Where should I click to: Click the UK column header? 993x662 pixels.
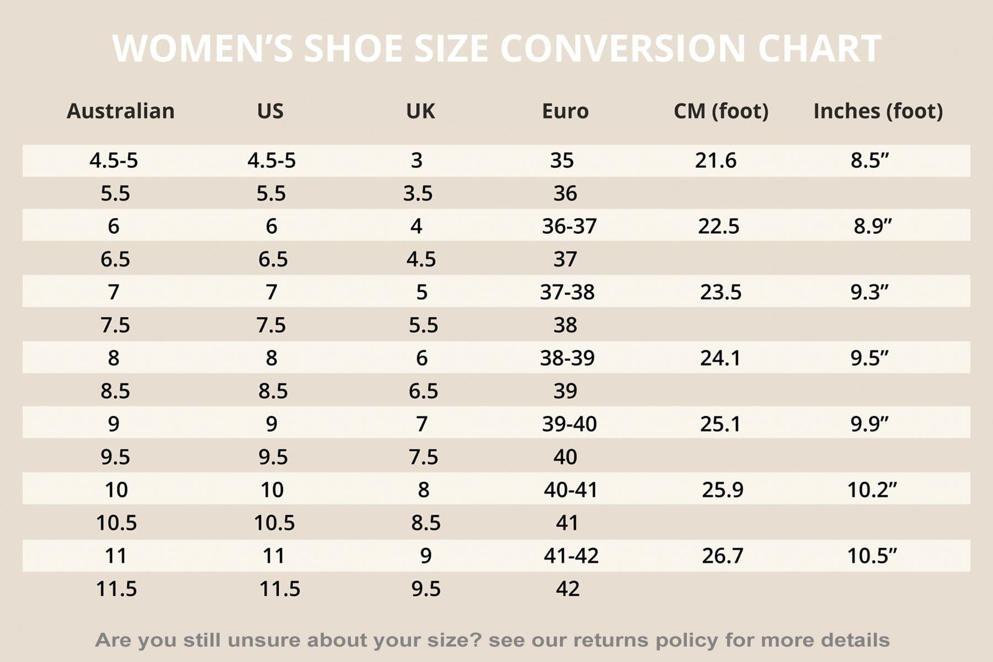pyautogui.click(x=420, y=111)
